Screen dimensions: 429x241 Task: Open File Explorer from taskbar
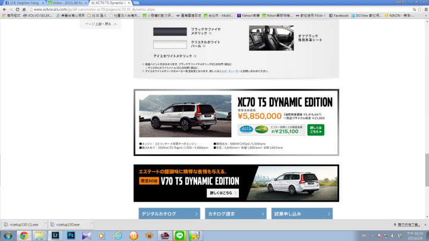(39, 236)
